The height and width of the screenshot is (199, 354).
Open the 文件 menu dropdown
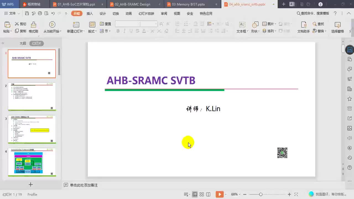(12, 13)
